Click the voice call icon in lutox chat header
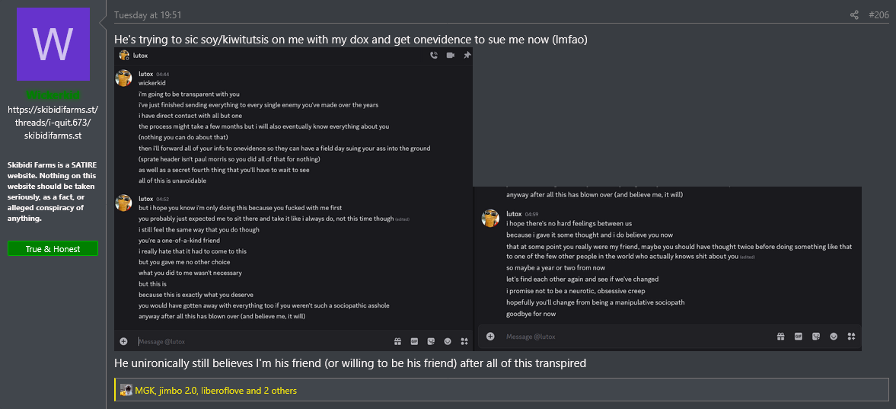Viewport: 896px width, 409px height. [x=433, y=55]
